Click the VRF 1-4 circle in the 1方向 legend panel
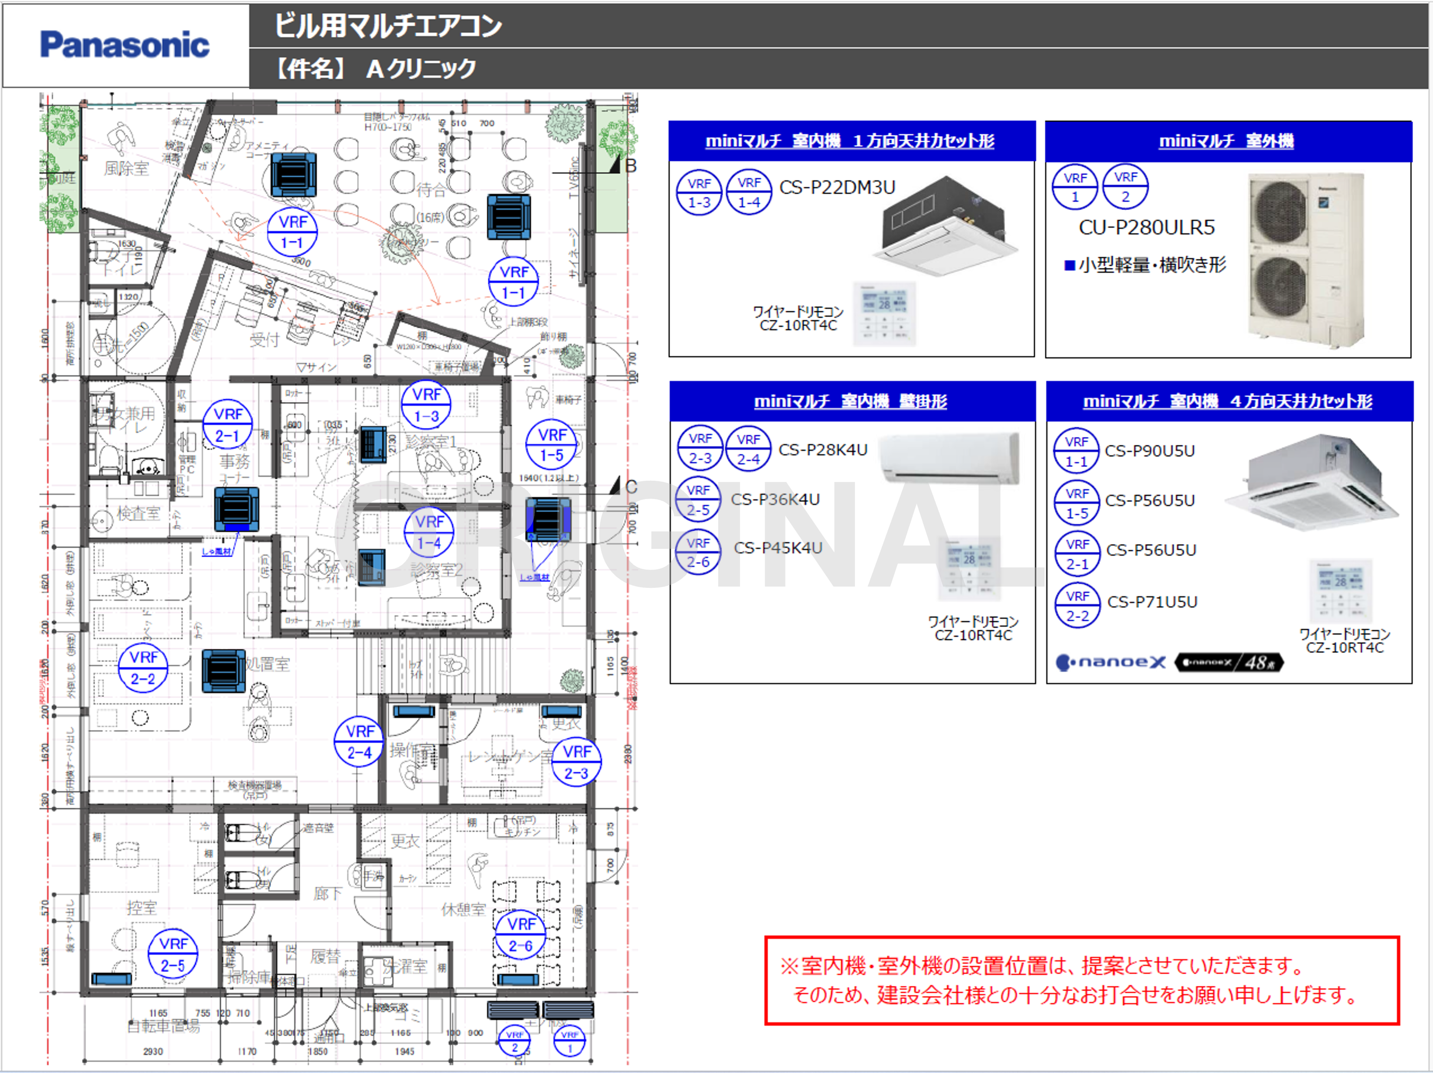Viewport: 1433px width, 1073px height. coord(749,192)
